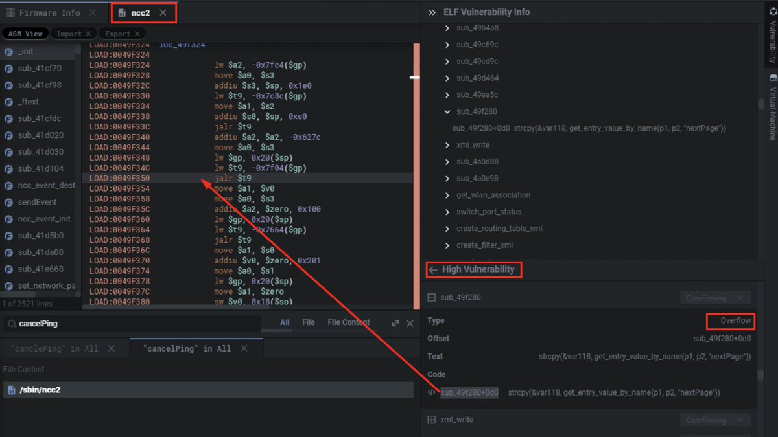The image size is (778, 437).
Task: Close the Firmware Info tab
Action: 93,12
